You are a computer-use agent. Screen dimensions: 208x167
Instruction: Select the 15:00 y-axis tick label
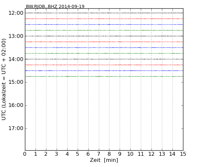tap(16, 82)
